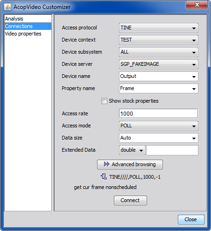Screen dimensions: 211x231
Task: Expand the Data size combo box
Action: tap(159, 138)
